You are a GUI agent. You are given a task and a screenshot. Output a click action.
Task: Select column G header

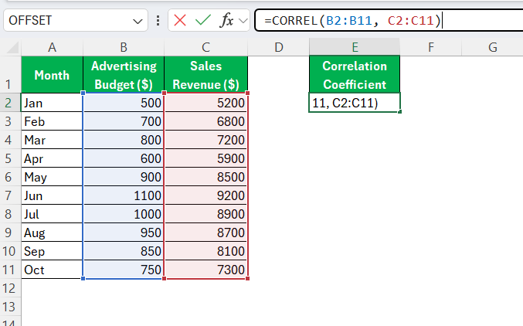[493, 47]
